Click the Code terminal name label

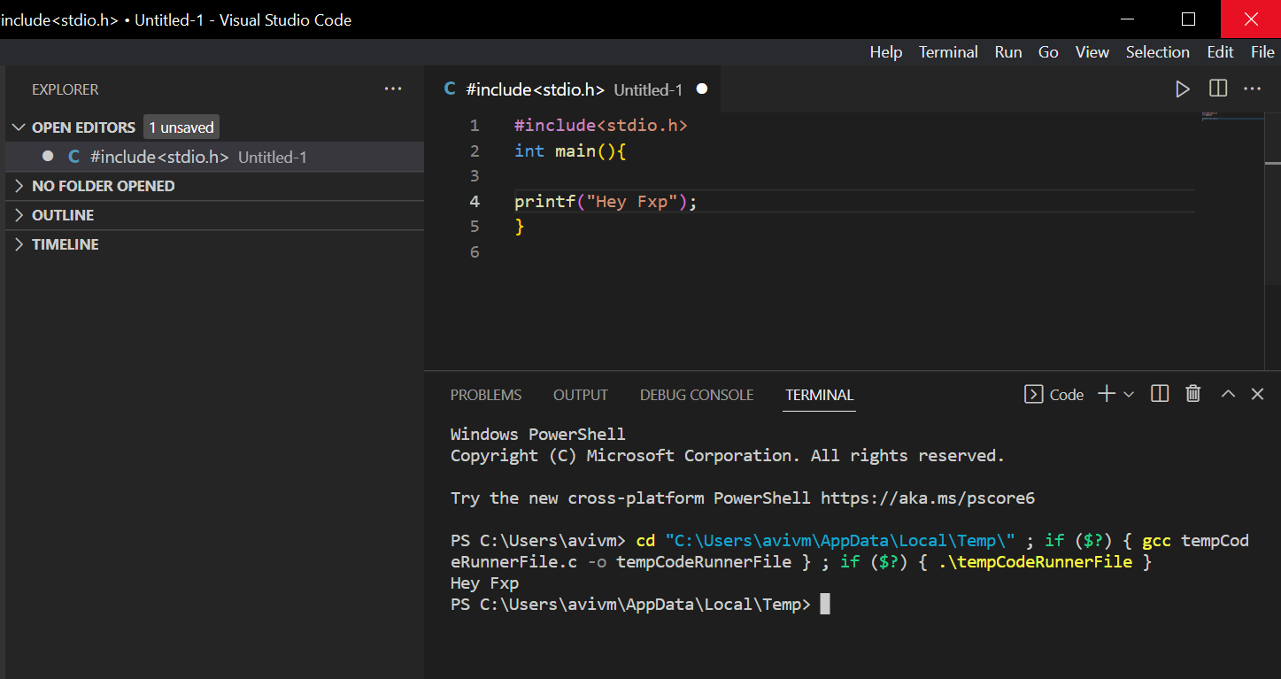[1067, 395]
